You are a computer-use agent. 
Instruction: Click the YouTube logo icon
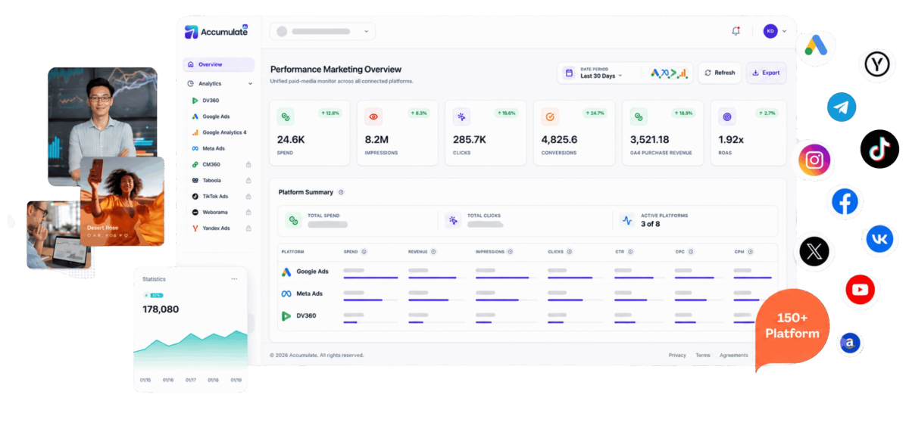(860, 290)
